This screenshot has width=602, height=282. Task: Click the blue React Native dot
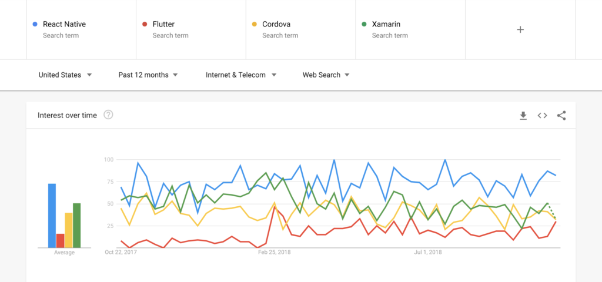click(35, 25)
